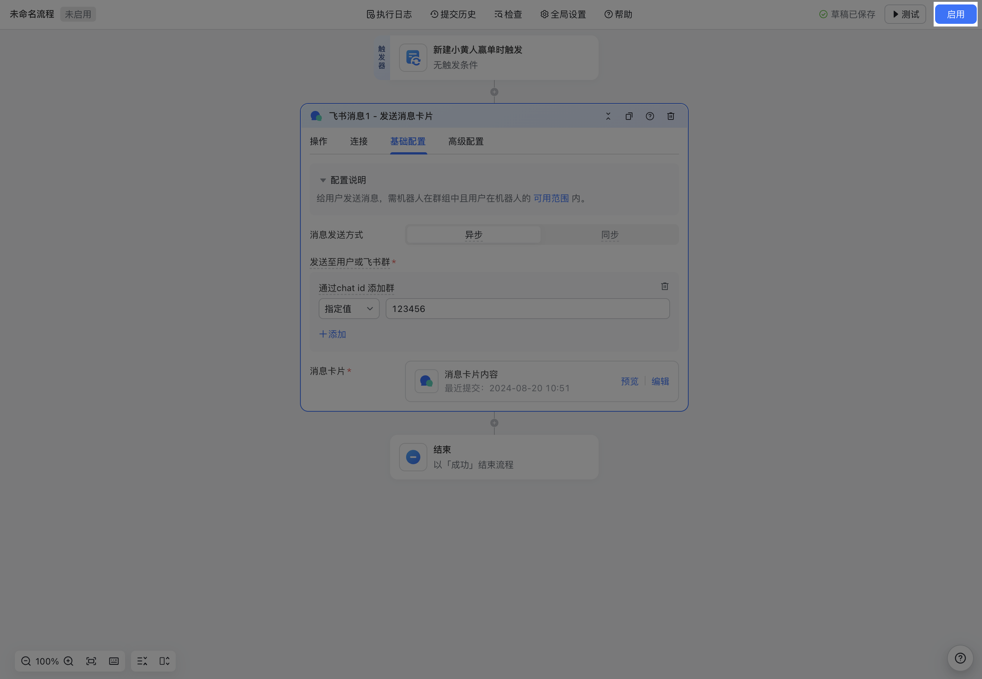The height and width of the screenshot is (679, 982).
Task: Click the 未命名流程 flow title
Action: click(x=32, y=15)
